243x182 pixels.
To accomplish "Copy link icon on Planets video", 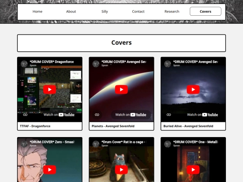I will click(x=97, y=115).
